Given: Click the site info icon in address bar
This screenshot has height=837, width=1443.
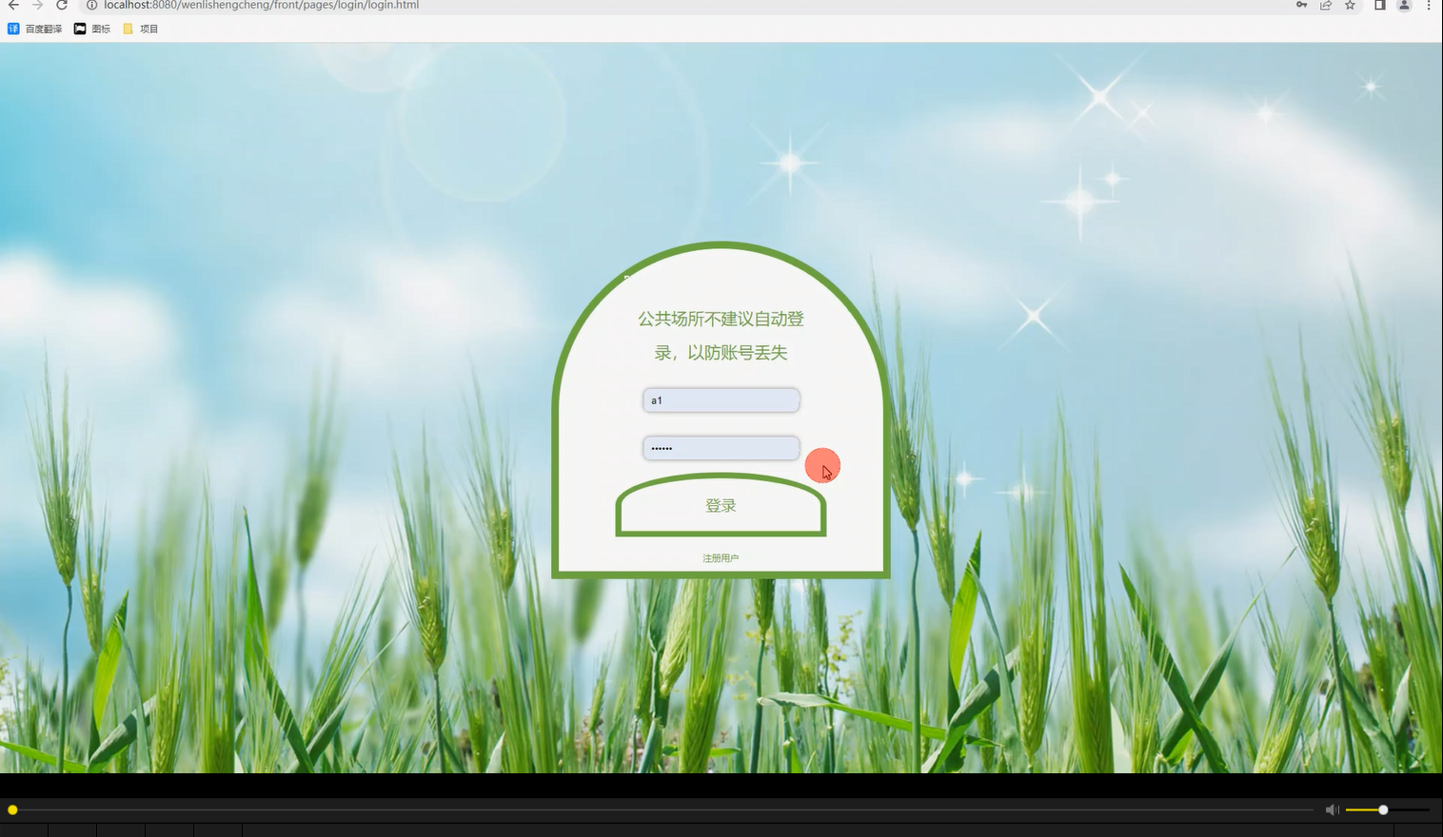Looking at the screenshot, I should click(x=90, y=5).
